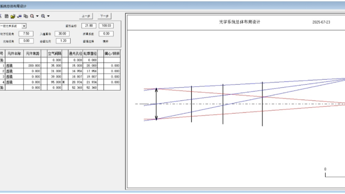
Task: Click the 20.934 aperture cell
Action: (75, 82)
